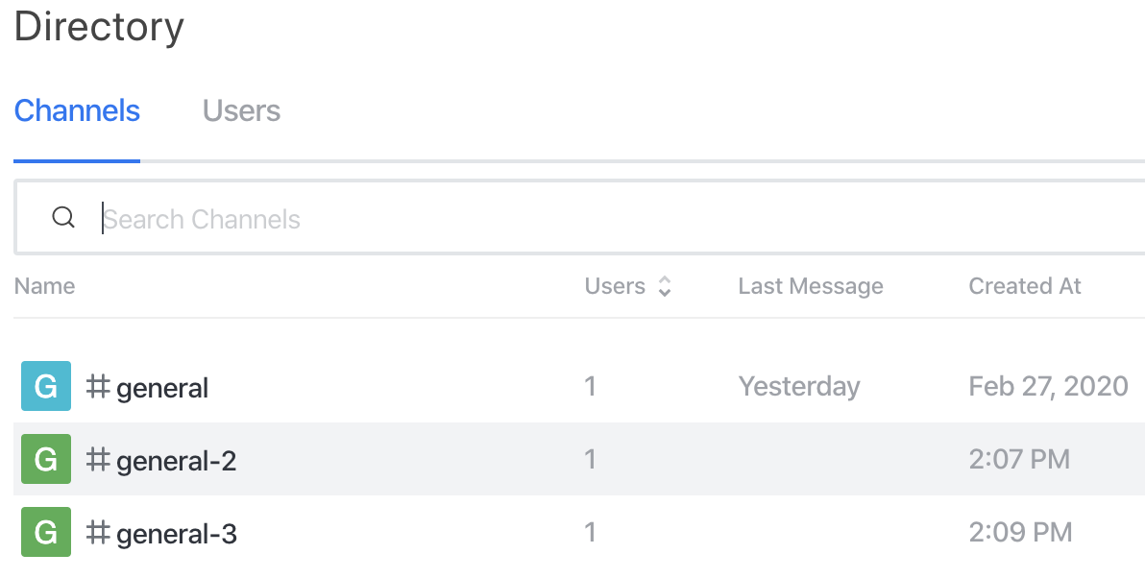Select the Channels tab

tap(77, 111)
